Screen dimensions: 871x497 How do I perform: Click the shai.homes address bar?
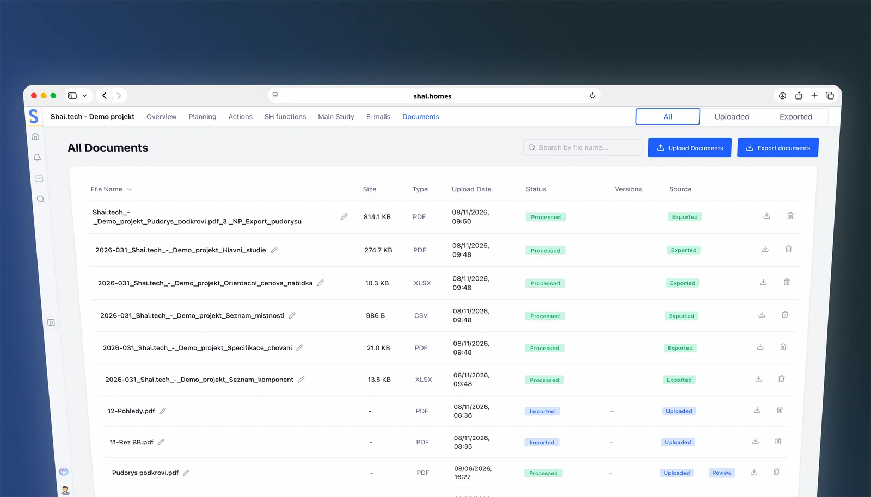pos(434,96)
